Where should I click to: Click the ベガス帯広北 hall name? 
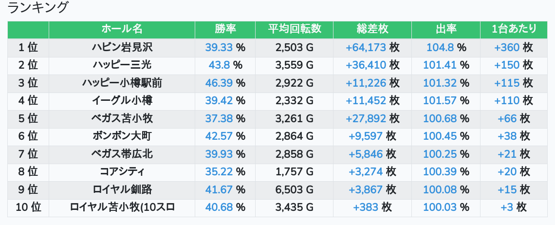[122, 154]
